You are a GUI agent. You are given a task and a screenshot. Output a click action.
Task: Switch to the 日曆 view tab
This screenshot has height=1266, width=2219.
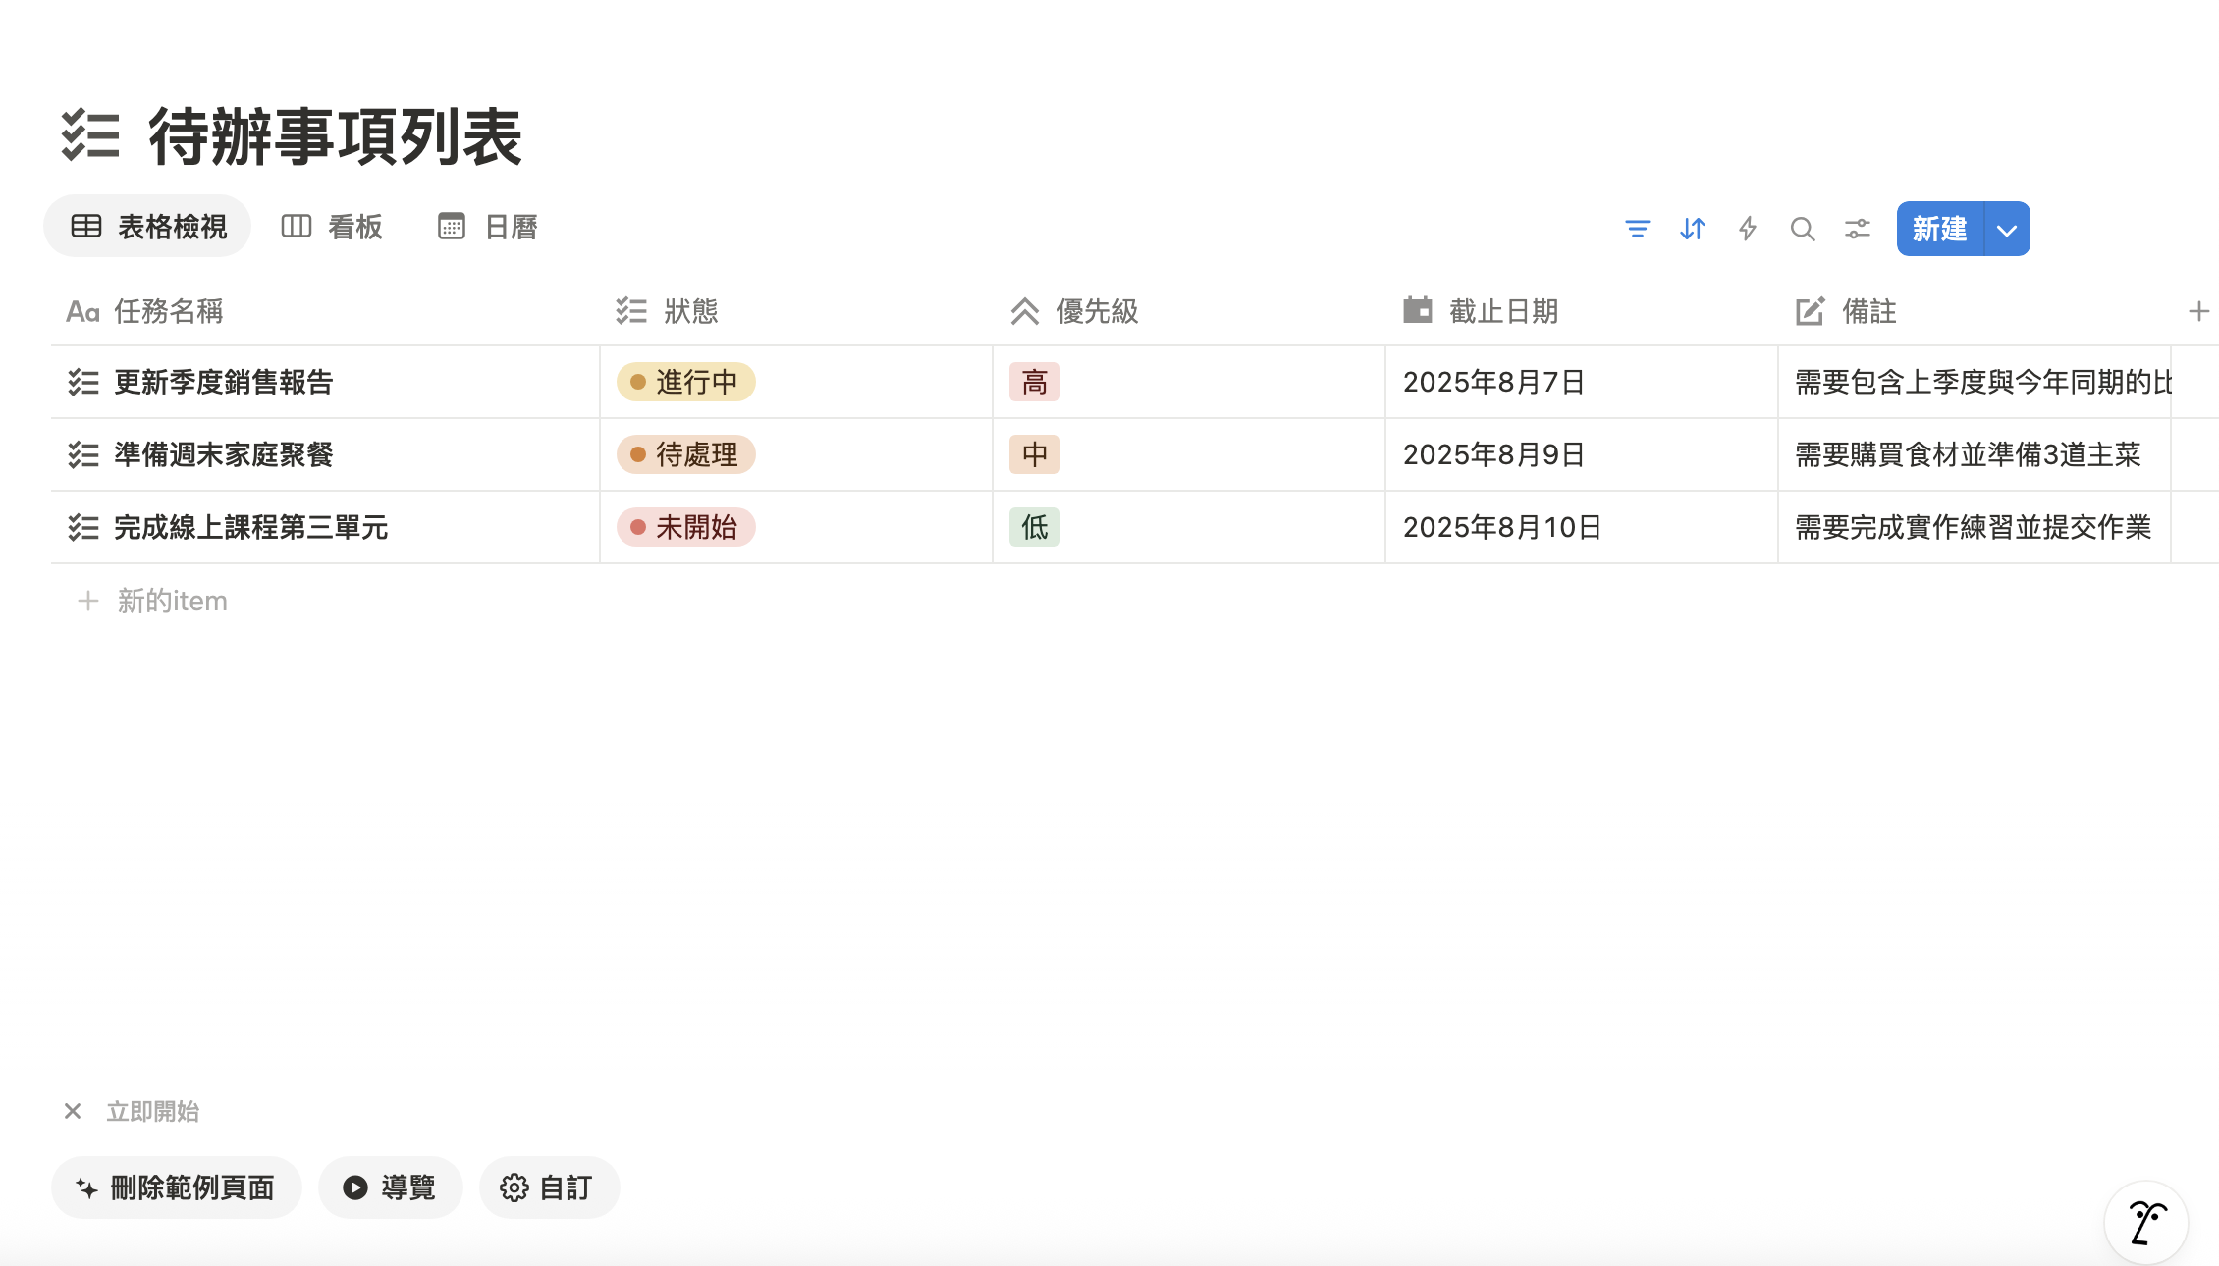pyautogui.click(x=488, y=227)
